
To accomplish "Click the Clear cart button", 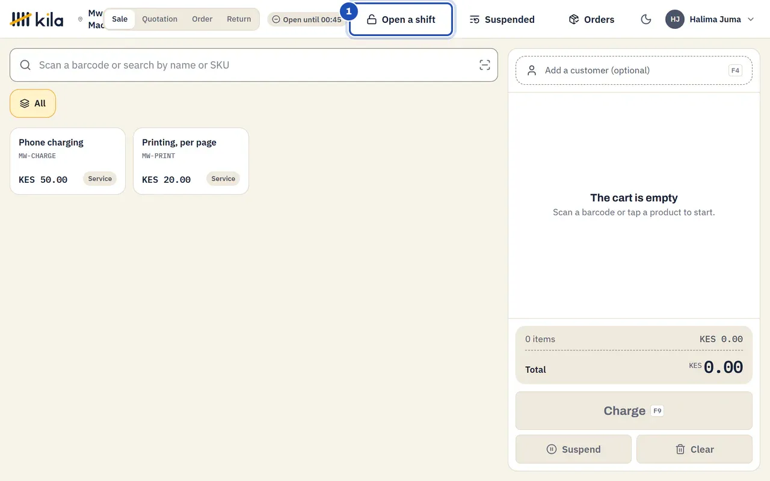I will (695, 449).
